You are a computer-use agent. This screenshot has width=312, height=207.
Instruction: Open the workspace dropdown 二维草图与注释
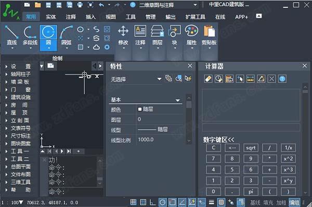pos(168,5)
